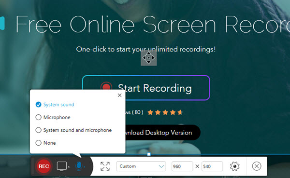Screen dimensions: 290x178
Task: Select System sound and microphone option
Action: click(73, 130)
